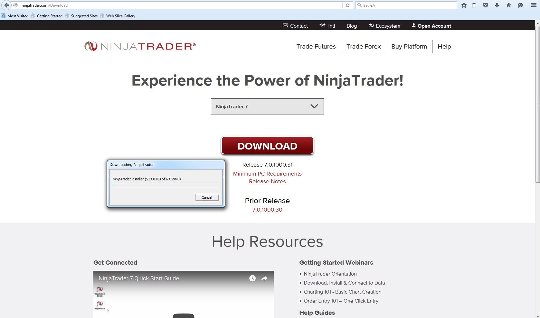Cancel the NinjaTrader installer download
This screenshot has width=540, height=318.
click(x=207, y=197)
